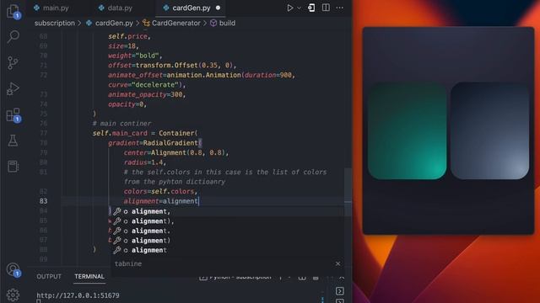The image size is (540, 303).
Task: Click the wrench icon beside 'alignment,' suggestion
Action: click(x=117, y=211)
